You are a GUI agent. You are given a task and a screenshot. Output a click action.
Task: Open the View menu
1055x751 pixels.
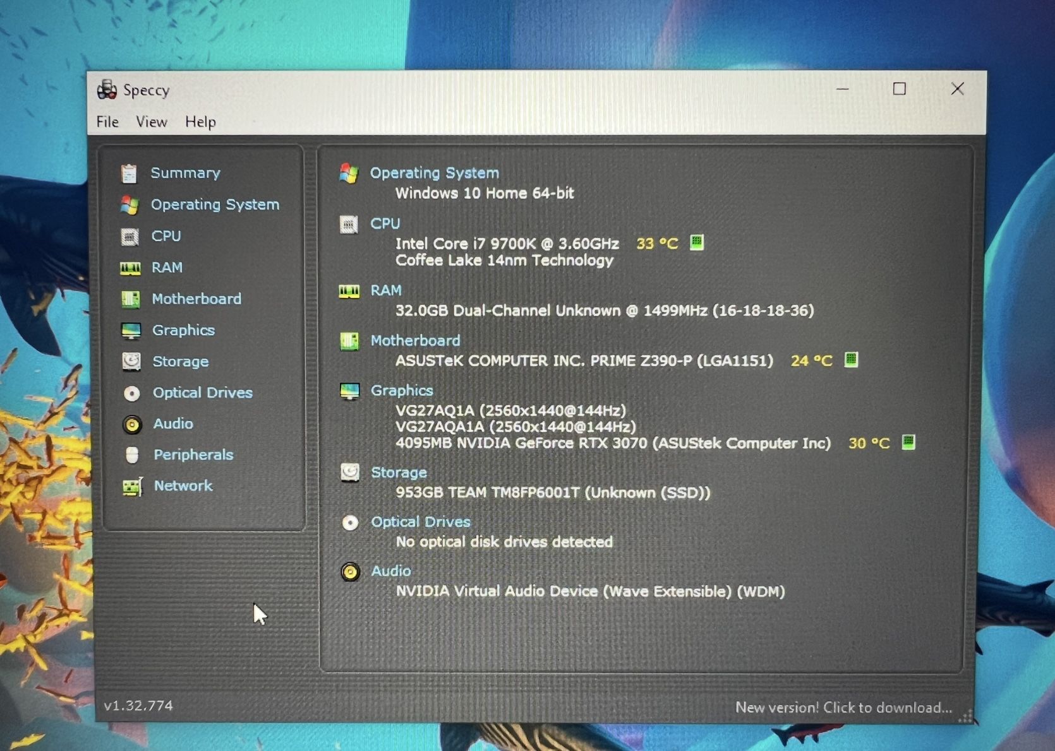pyautogui.click(x=152, y=122)
